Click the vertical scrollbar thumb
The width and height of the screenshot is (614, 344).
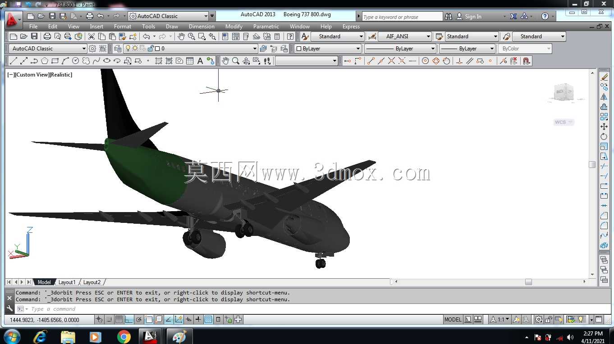point(592,165)
